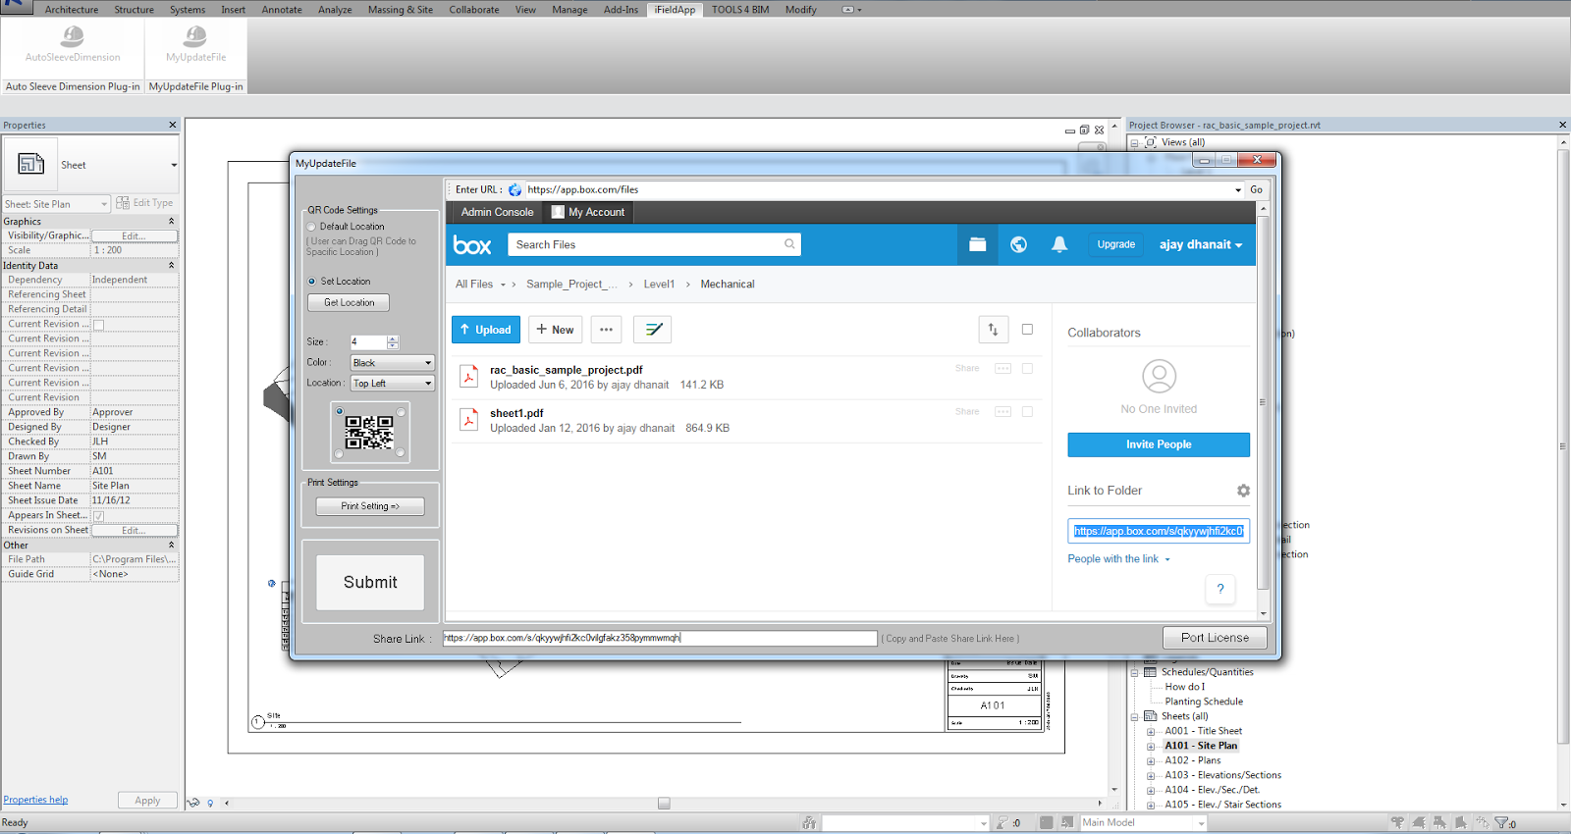Open the Print Setting button
This screenshot has width=1571, height=834.
pos(370,506)
